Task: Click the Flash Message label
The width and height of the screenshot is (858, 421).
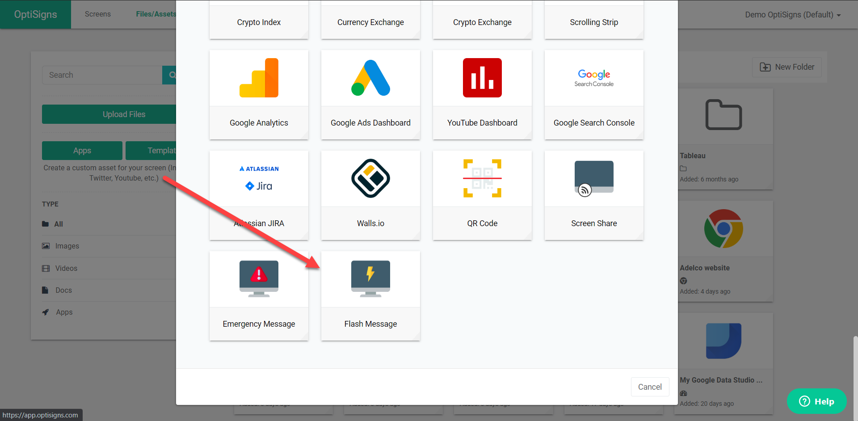Action: [370, 324]
